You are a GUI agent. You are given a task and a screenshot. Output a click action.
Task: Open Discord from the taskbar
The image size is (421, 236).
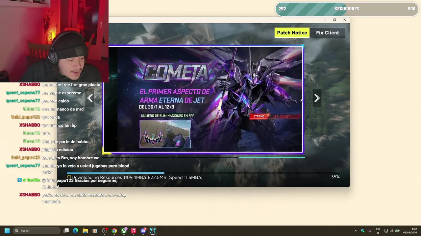tap(143, 231)
